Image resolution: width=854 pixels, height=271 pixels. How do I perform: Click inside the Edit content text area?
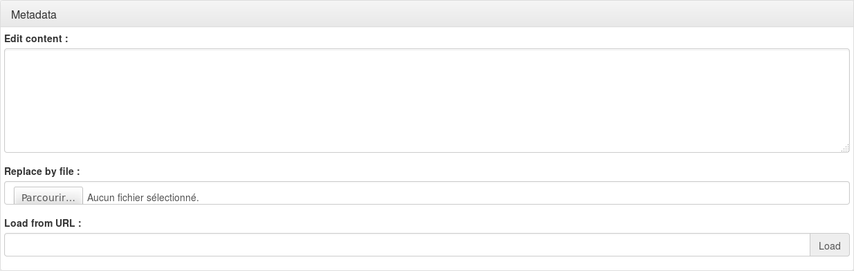point(427,100)
